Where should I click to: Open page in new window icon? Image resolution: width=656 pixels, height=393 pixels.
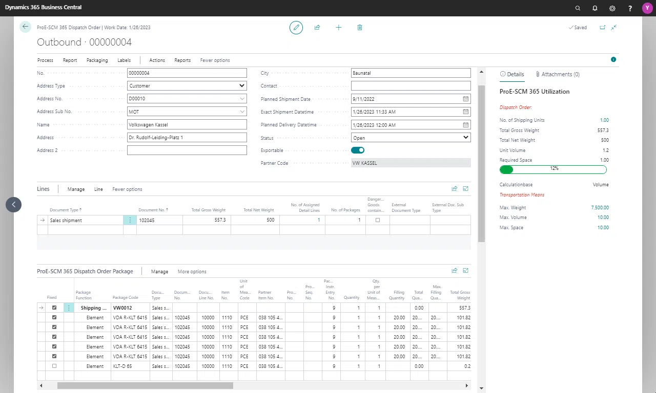point(603,28)
